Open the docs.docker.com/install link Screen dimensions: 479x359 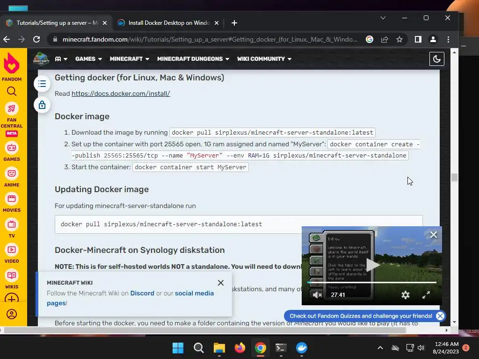tap(121, 93)
